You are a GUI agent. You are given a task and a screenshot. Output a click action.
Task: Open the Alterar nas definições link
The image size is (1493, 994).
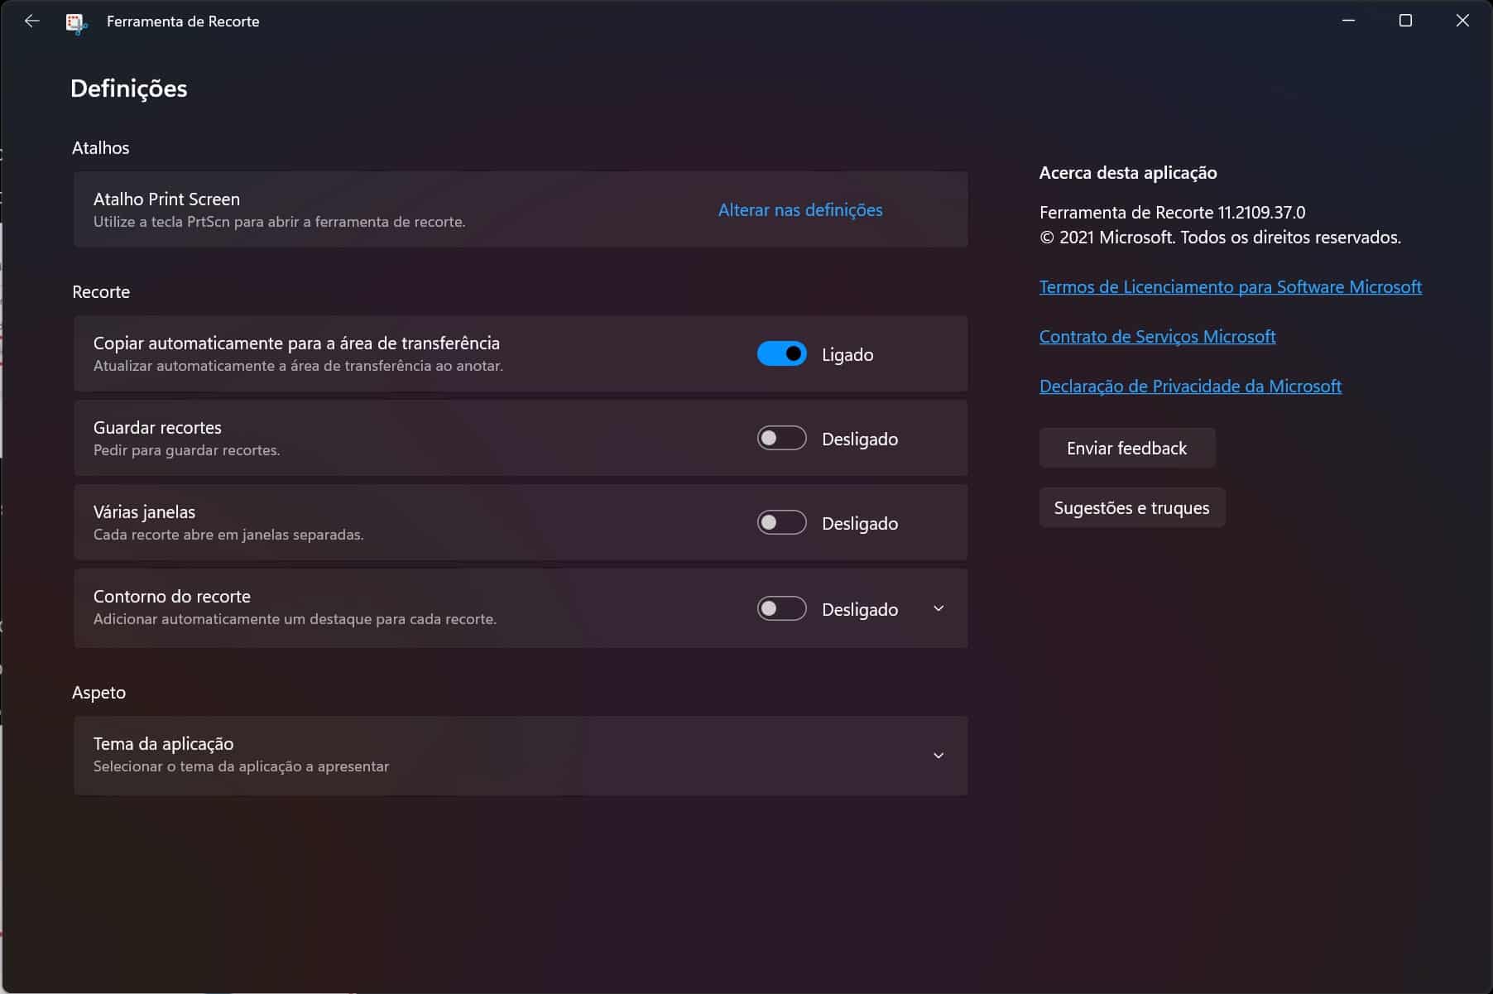799,210
